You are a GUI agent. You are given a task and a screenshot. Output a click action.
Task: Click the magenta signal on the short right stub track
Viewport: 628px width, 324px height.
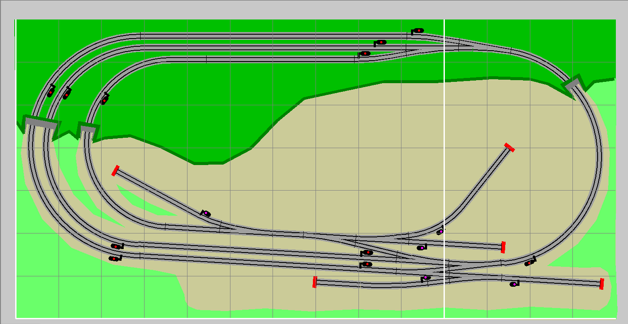(x=421, y=248)
